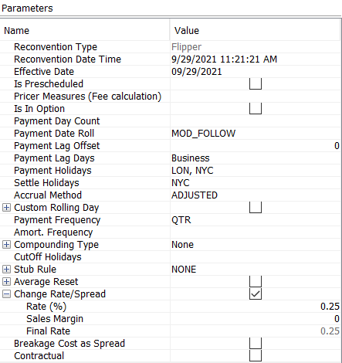Tick the Custom Rolling Day checkbox
Screen dimensions: 342x363
(x=256, y=208)
